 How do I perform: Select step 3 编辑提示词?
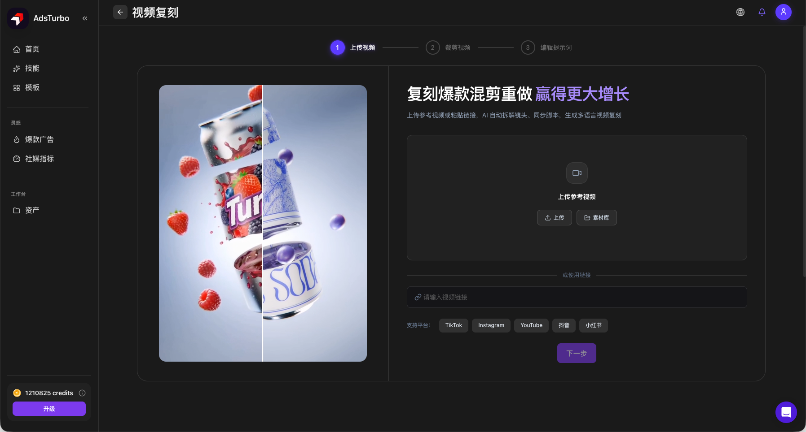[546, 48]
